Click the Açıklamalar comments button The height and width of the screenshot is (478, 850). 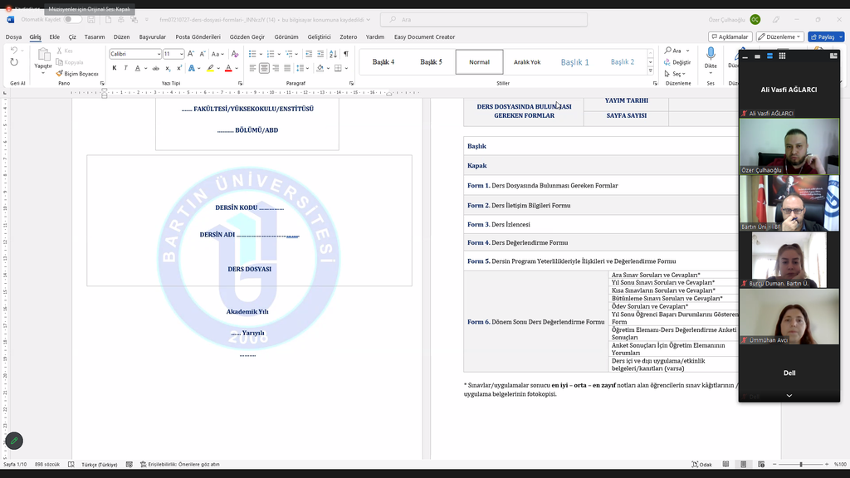(x=730, y=37)
